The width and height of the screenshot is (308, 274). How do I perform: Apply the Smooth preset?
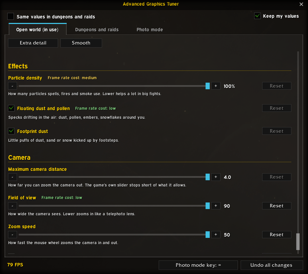click(x=81, y=43)
